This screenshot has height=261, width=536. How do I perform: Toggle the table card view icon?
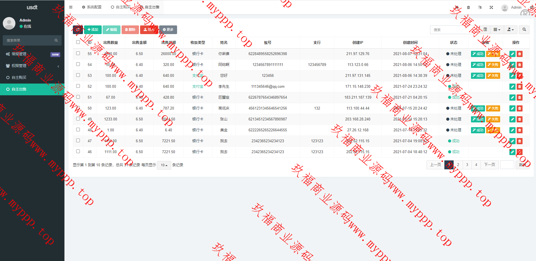point(485,30)
